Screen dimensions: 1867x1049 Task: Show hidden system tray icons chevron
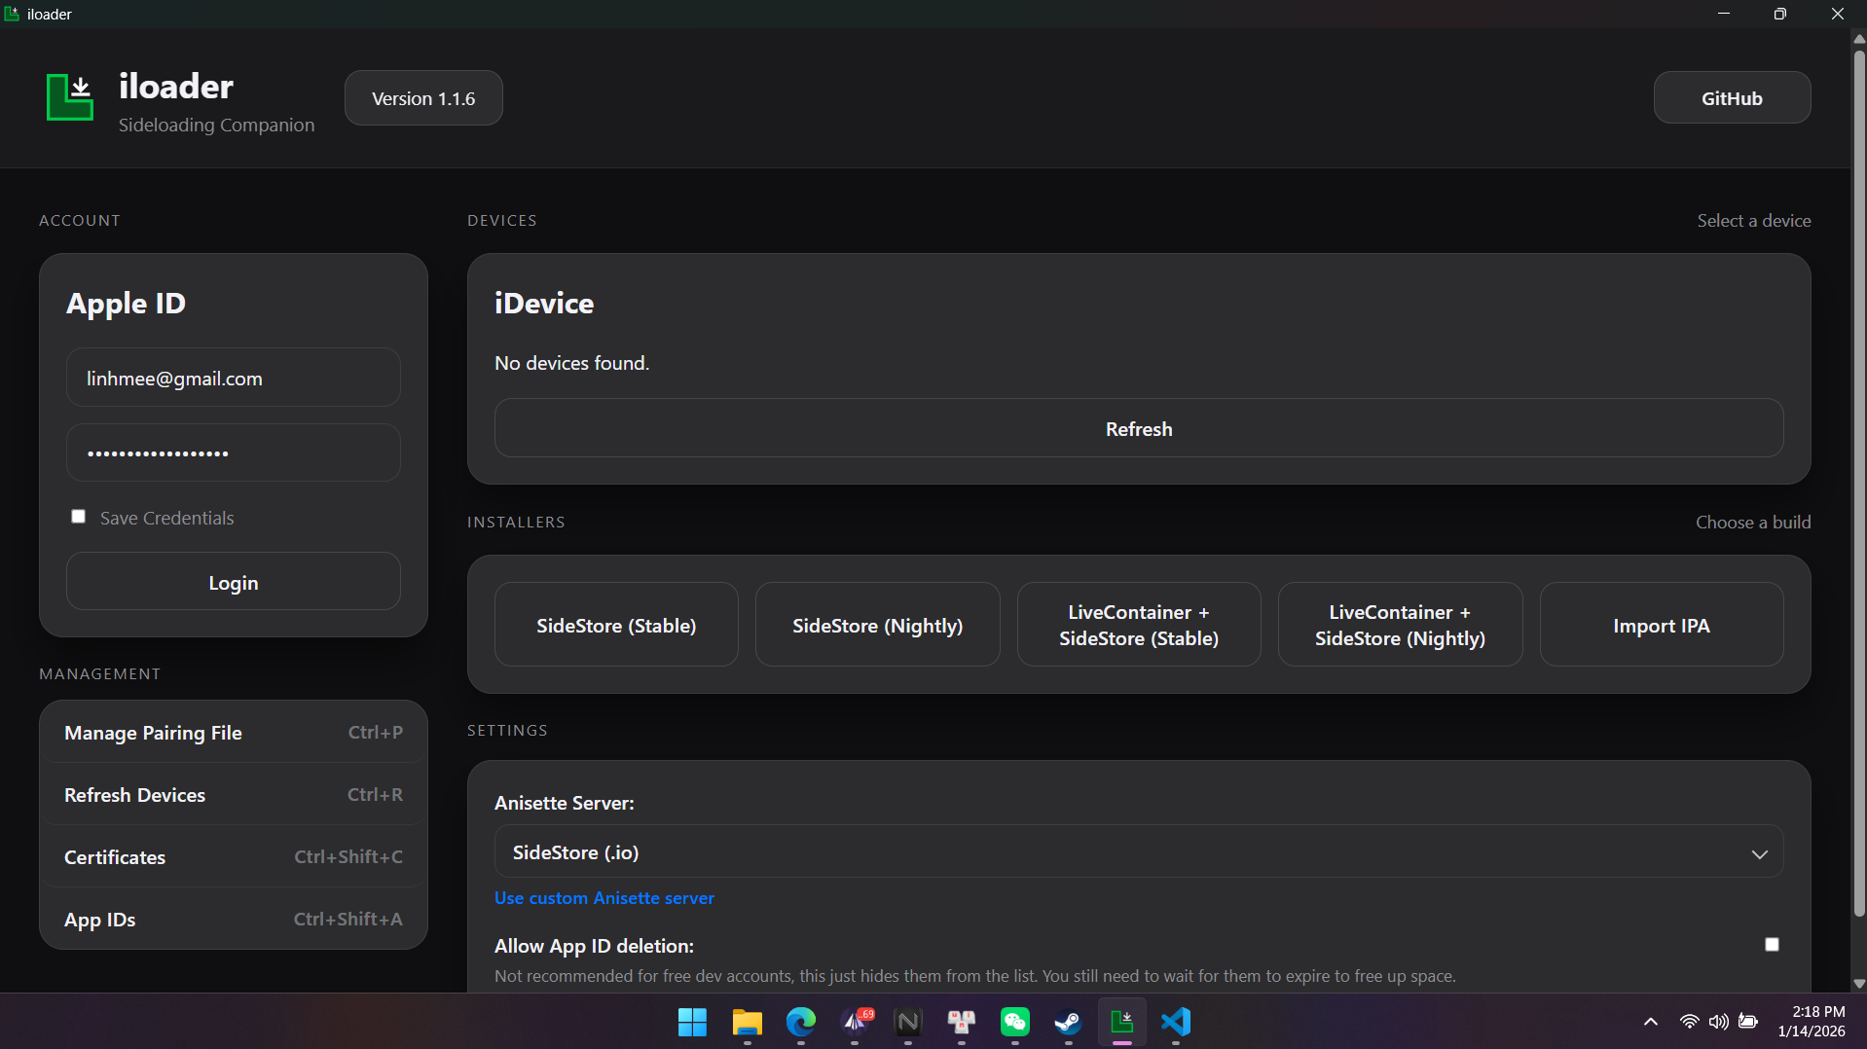click(x=1650, y=1022)
